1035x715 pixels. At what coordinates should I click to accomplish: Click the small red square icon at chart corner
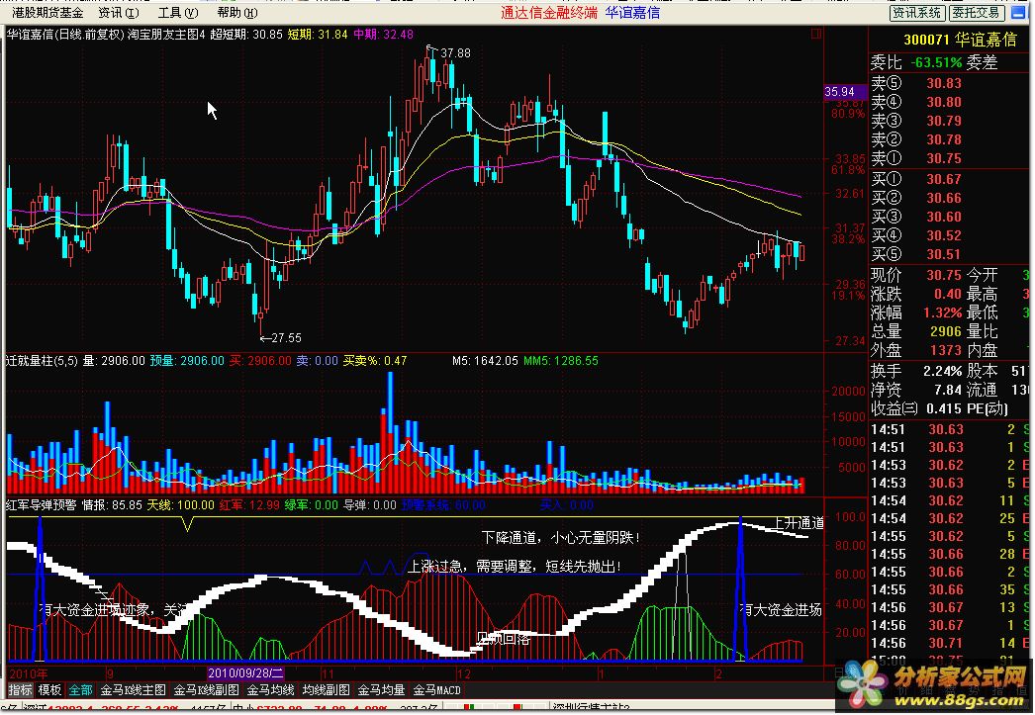click(816, 34)
